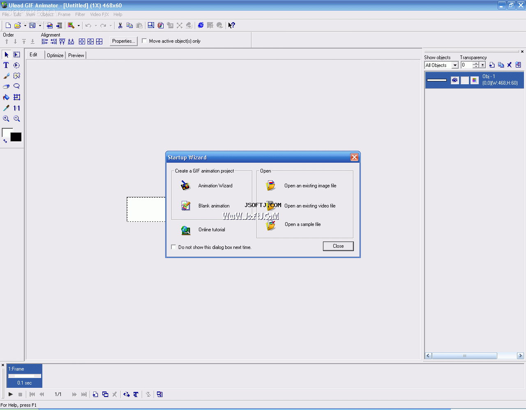Select the Transform tool
This screenshot has width=526, height=410.
pos(17,97)
